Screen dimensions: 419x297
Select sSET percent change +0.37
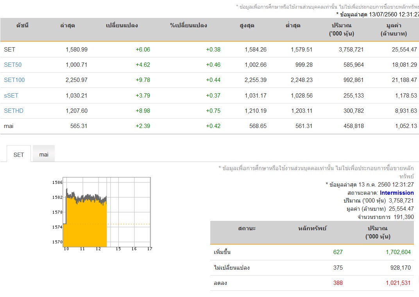(x=213, y=95)
